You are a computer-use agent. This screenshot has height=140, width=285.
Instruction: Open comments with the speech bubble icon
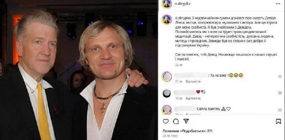(176, 121)
